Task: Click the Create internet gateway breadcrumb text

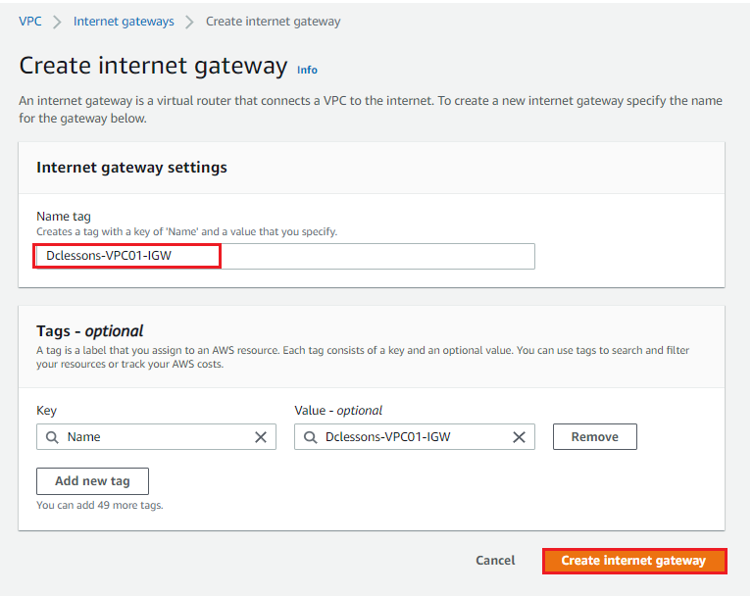Action: (x=274, y=22)
